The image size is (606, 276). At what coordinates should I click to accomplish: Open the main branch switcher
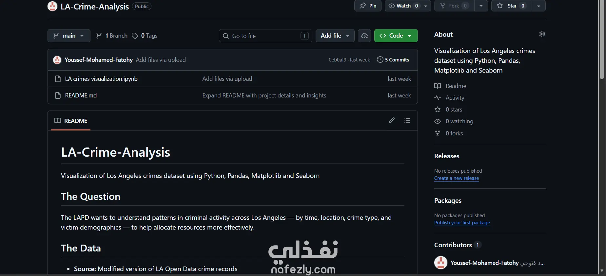coord(69,36)
